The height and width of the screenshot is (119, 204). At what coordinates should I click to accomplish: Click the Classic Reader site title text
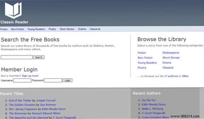click(14, 22)
